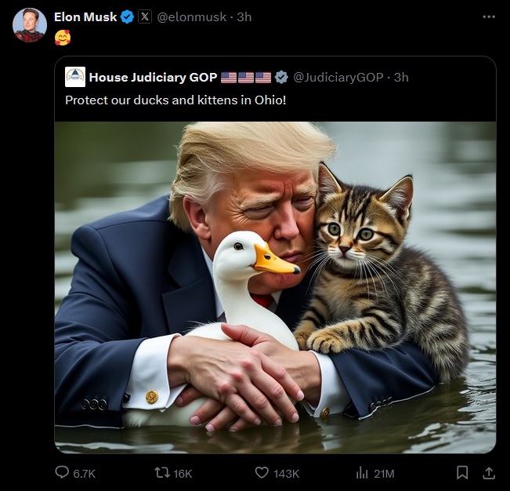Open the @JudiciaryGOP handle
This screenshot has width=510, height=491.
pyautogui.click(x=338, y=78)
